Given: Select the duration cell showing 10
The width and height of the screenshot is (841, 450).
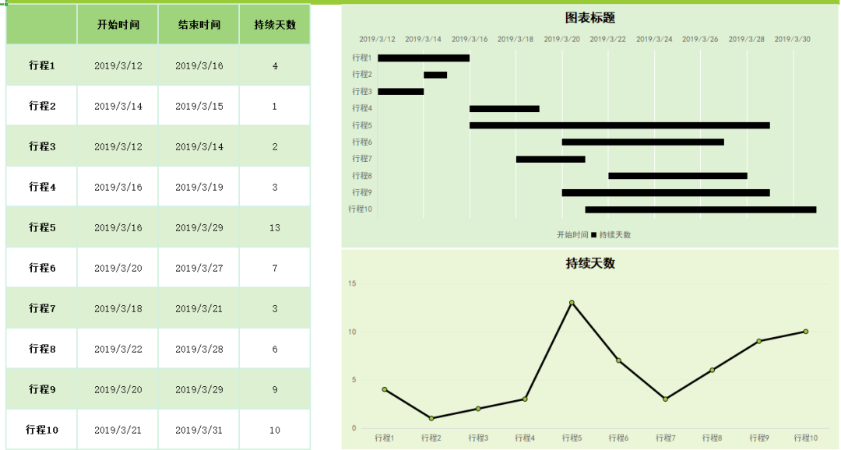Looking at the screenshot, I should [x=275, y=430].
